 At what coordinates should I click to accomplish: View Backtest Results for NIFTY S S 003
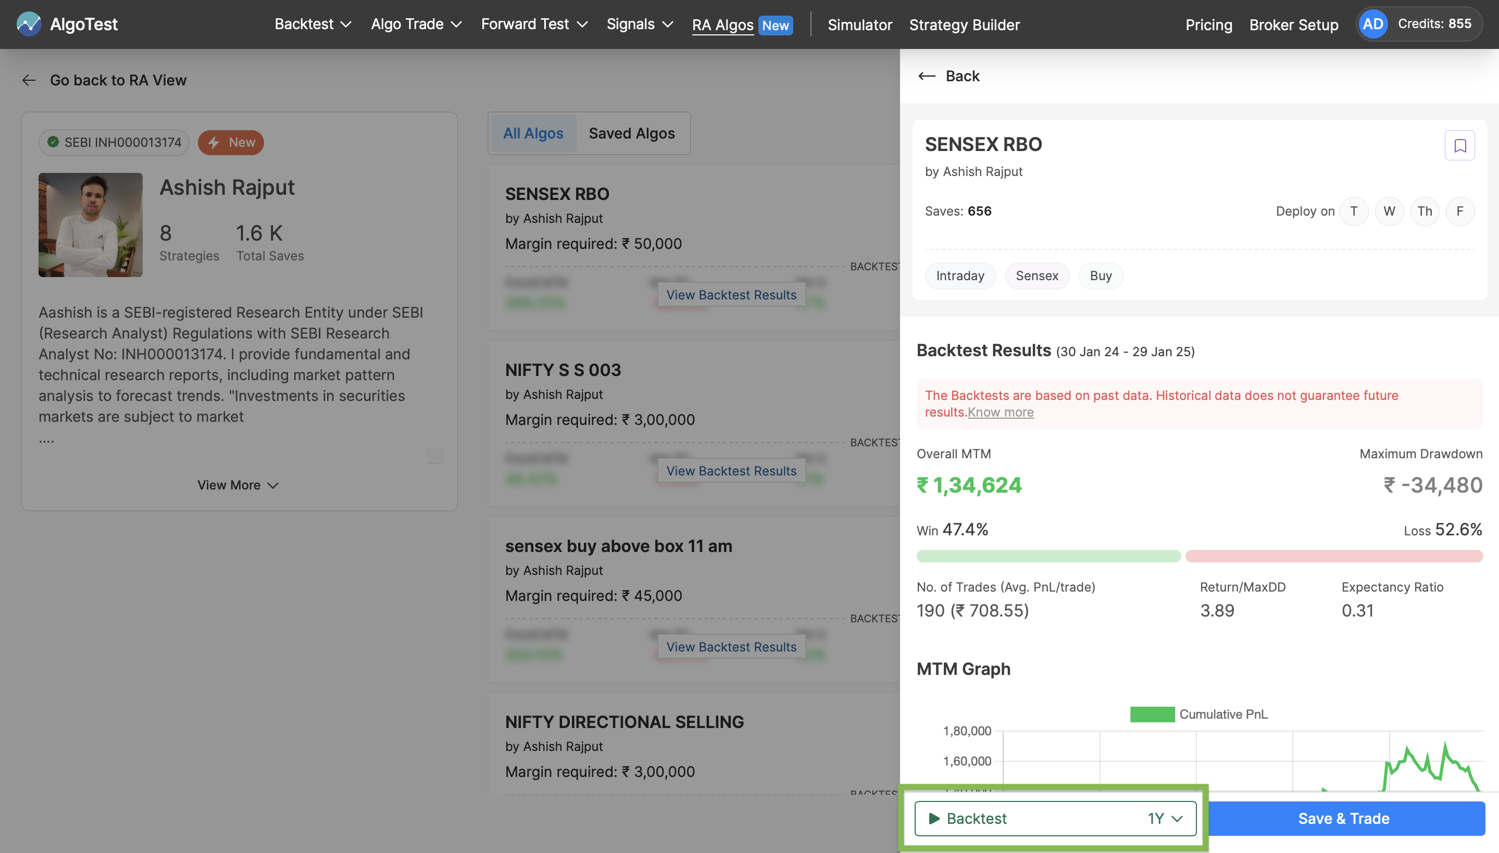coord(731,471)
